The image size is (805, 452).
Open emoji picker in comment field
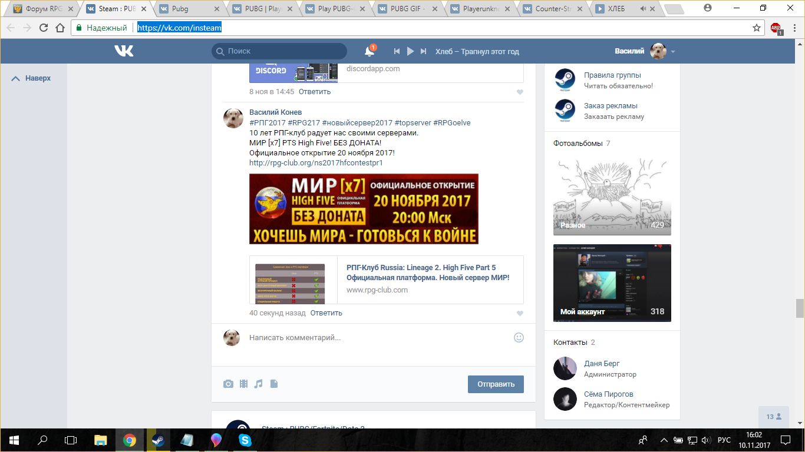519,338
